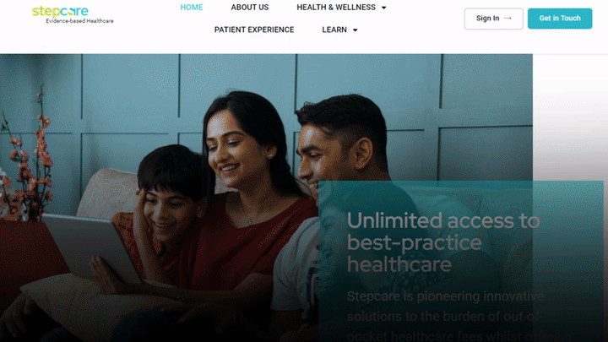This screenshot has height=342, width=608.
Task: Click the Sign In button text
Action: pyautogui.click(x=487, y=19)
